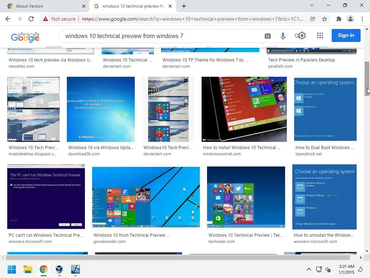Viewport: 370px width, 278px height.
Task: Open the Not secure warning info
Action: coord(59,19)
